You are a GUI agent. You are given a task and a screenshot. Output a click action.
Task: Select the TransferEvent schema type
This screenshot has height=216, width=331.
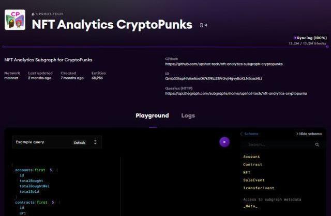pyautogui.click(x=259, y=188)
